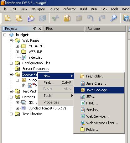Click the Copy toolbar icon

67,18
